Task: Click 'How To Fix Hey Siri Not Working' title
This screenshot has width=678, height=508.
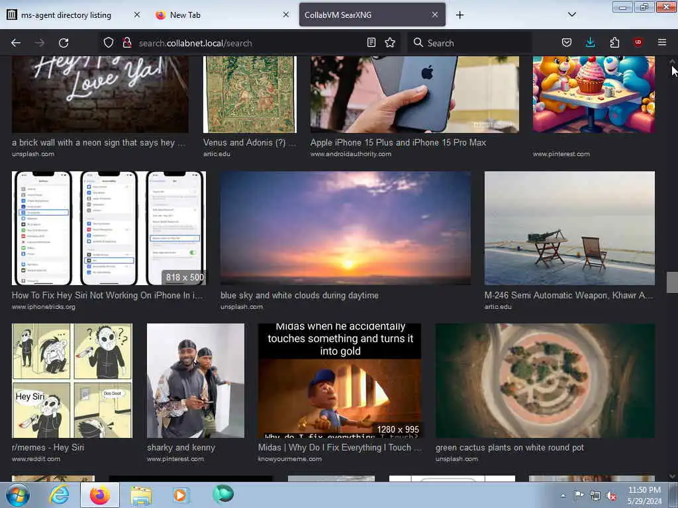Action: [107, 296]
